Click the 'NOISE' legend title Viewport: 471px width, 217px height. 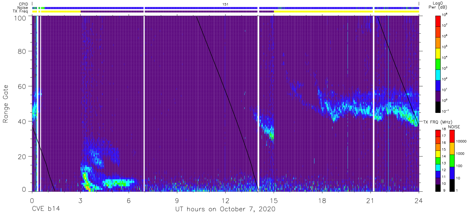point(455,127)
